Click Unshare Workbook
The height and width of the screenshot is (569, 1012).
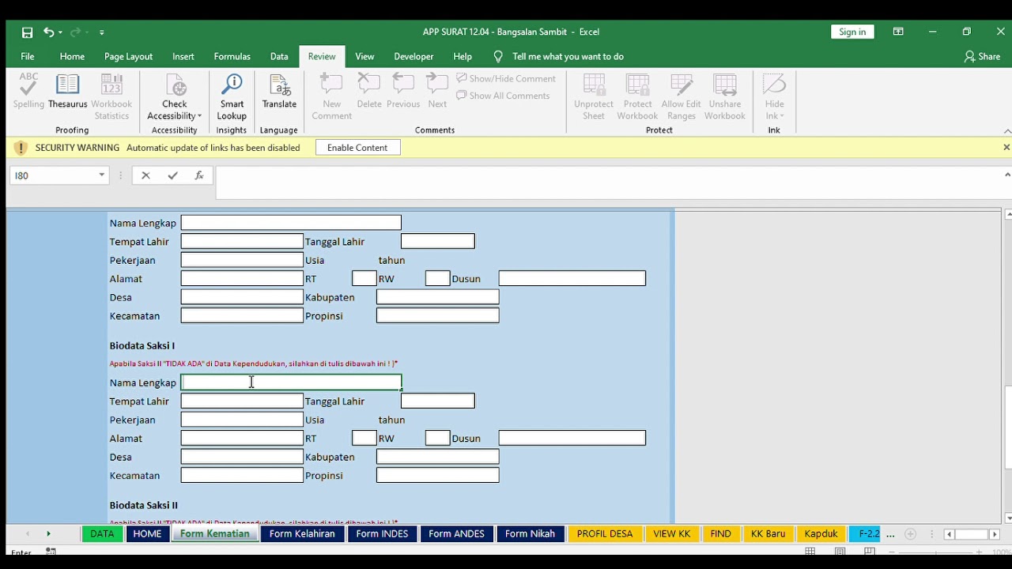click(x=725, y=96)
